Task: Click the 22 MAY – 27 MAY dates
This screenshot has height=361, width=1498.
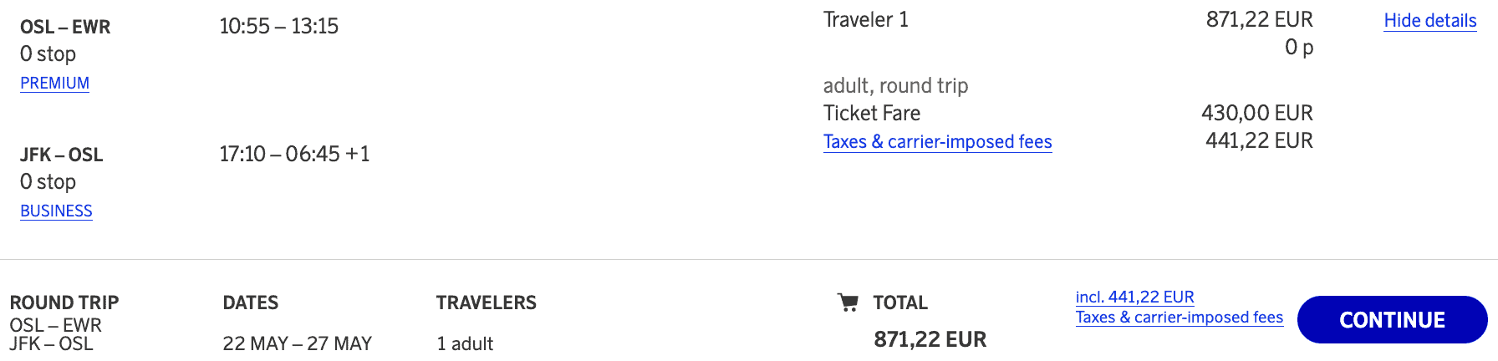Action: pos(297,343)
